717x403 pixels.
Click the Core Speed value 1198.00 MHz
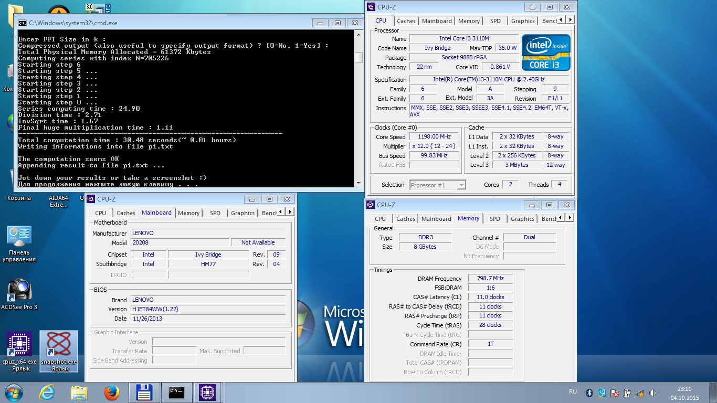[x=434, y=137]
